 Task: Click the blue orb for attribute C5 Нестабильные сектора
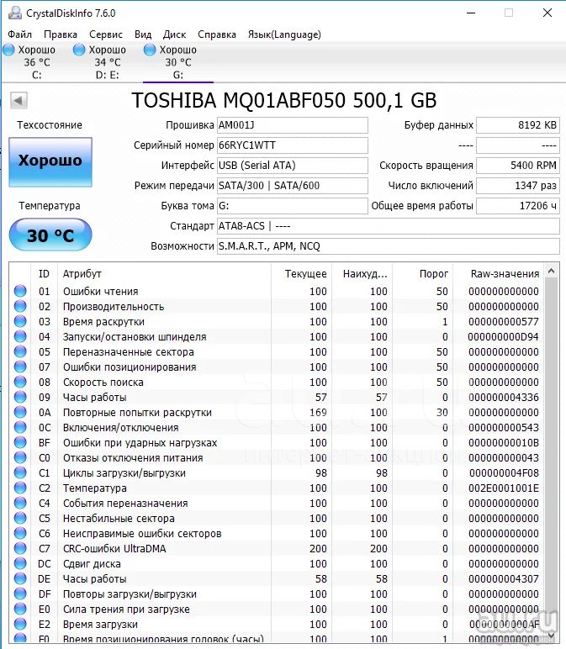tap(20, 518)
